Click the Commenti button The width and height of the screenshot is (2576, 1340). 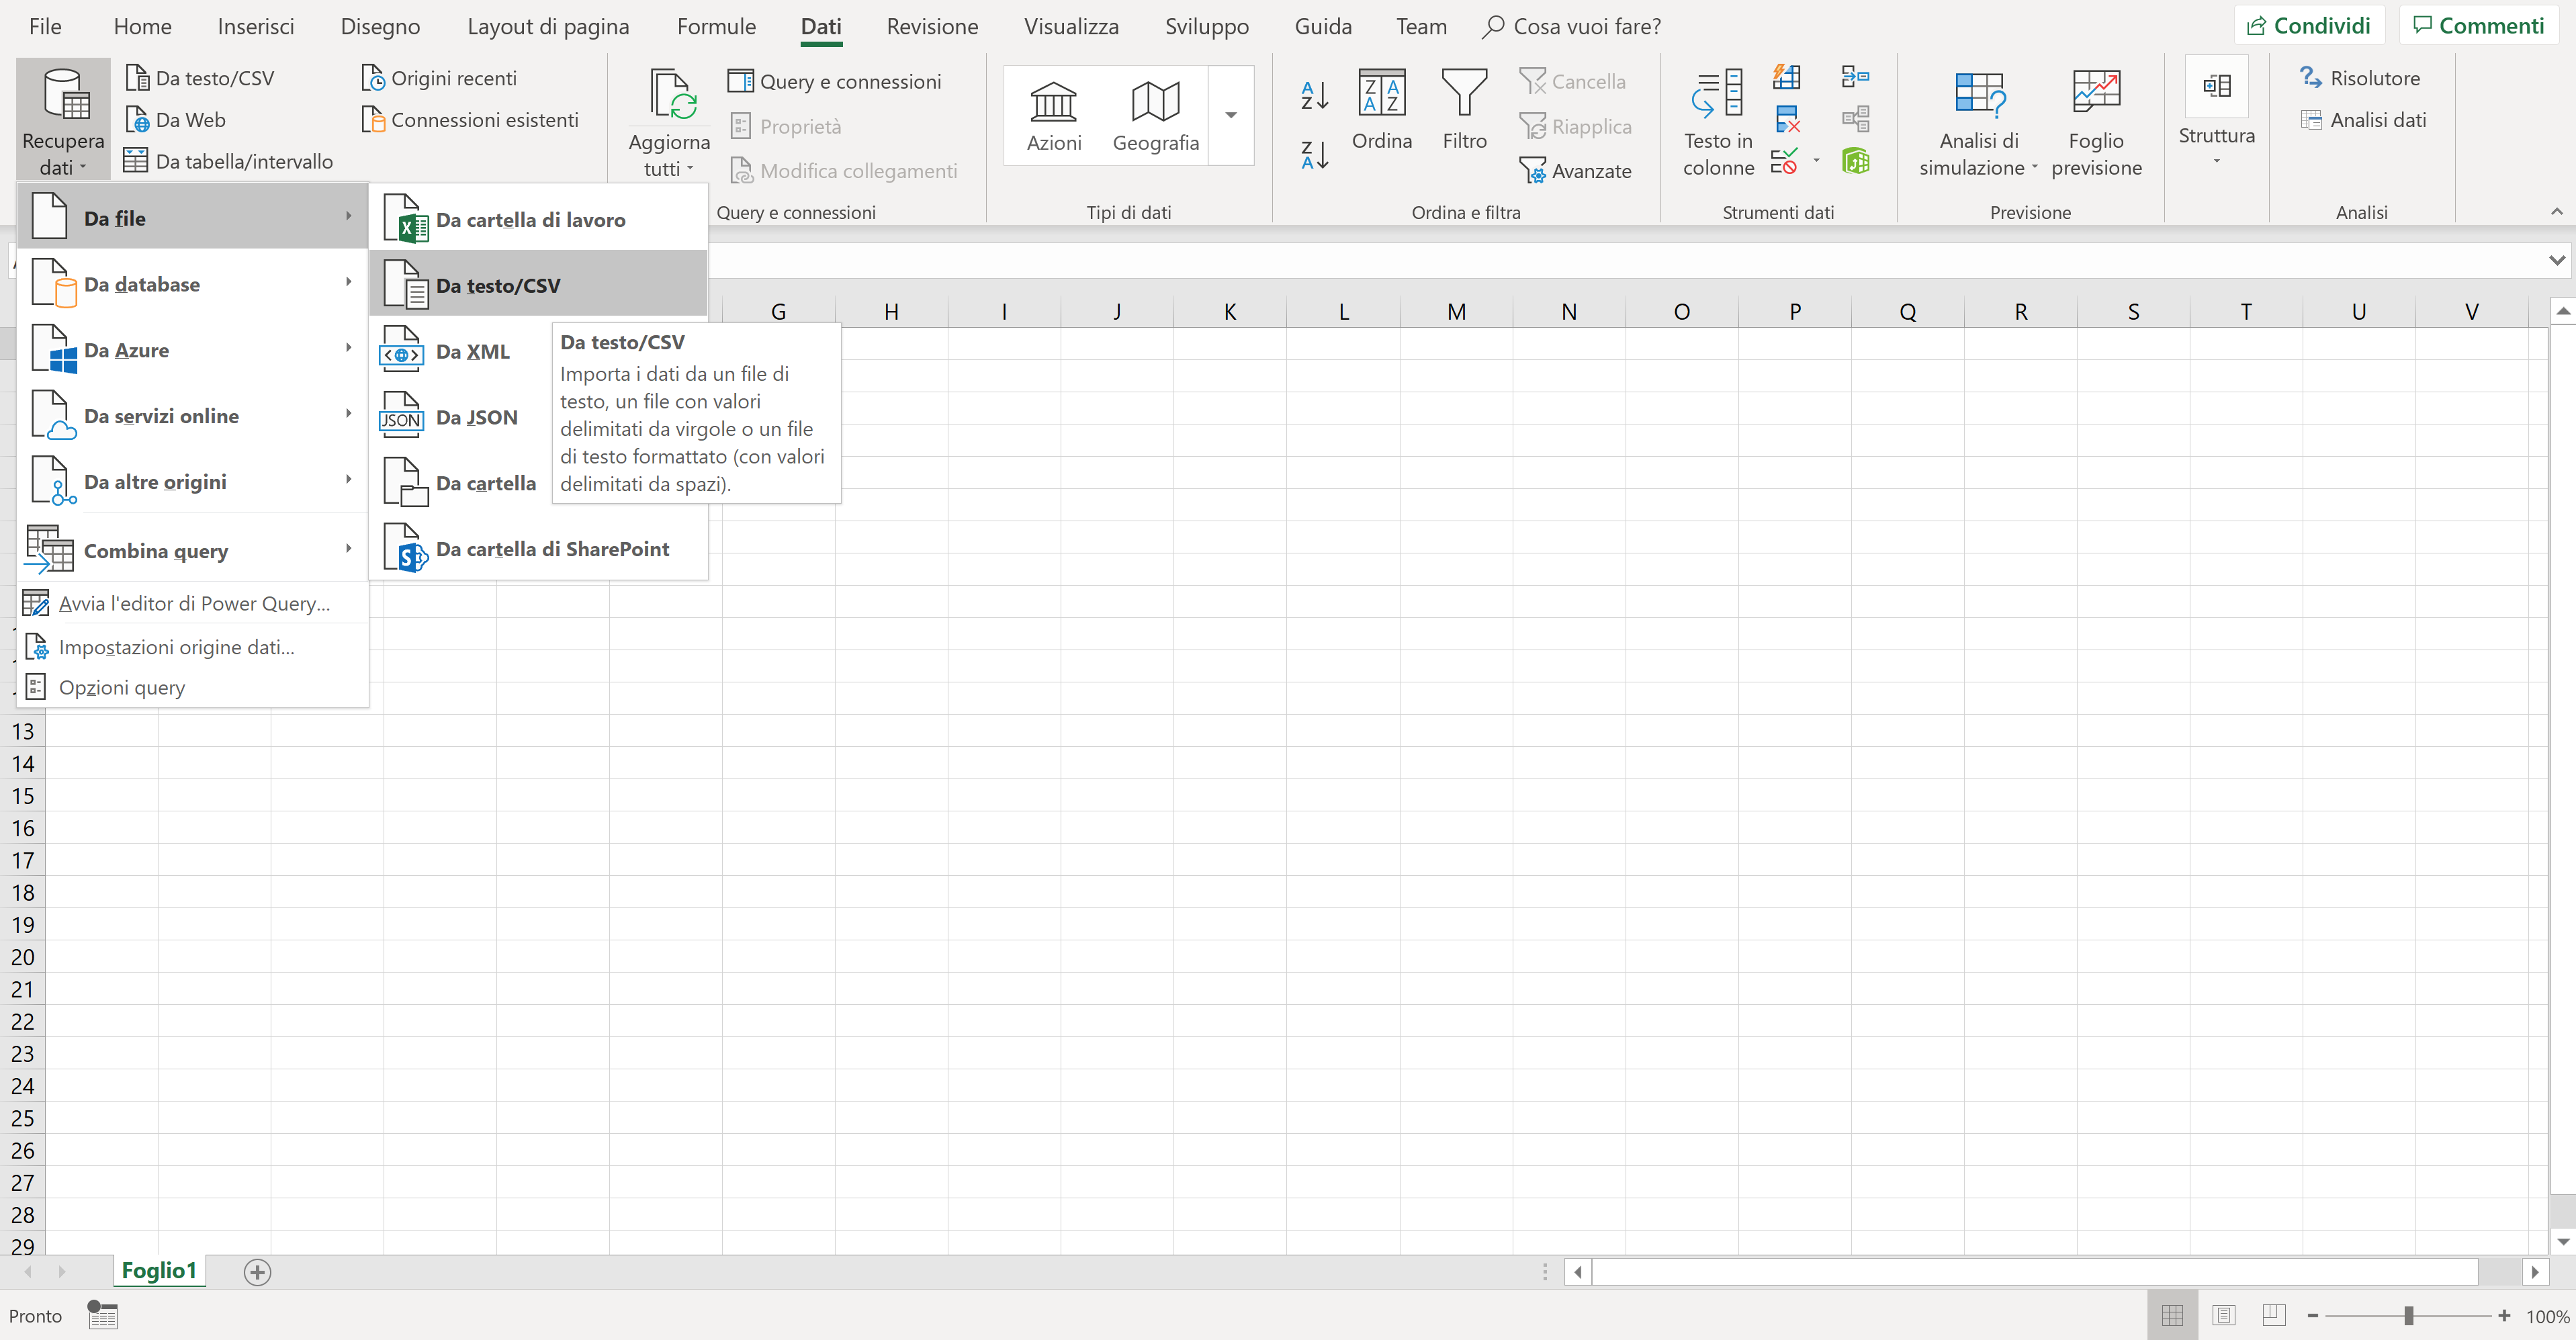click(x=2478, y=26)
